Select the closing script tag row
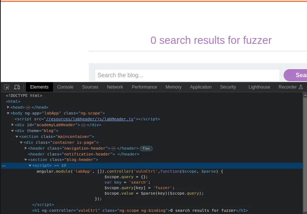This screenshot has height=214, width=307. 43,204
